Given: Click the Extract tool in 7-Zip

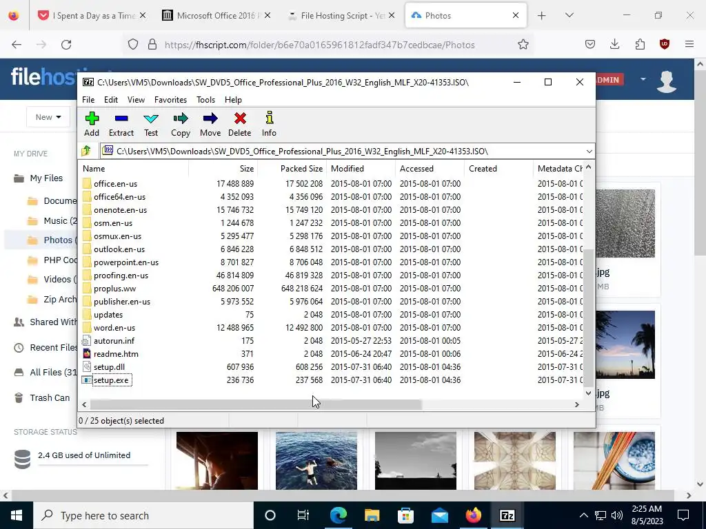Looking at the screenshot, I should pyautogui.click(x=121, y=124).
